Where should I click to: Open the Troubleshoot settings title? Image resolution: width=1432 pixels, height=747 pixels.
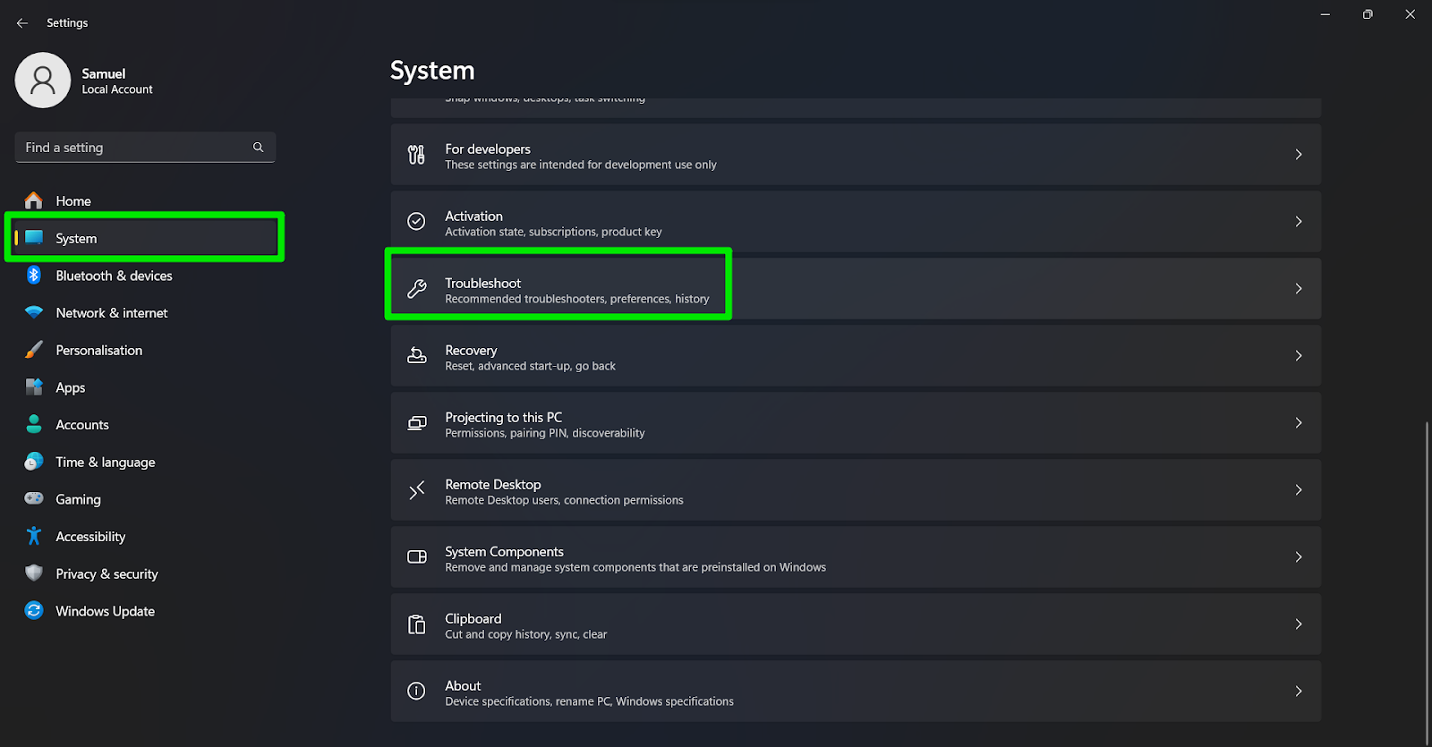(482, 283)
